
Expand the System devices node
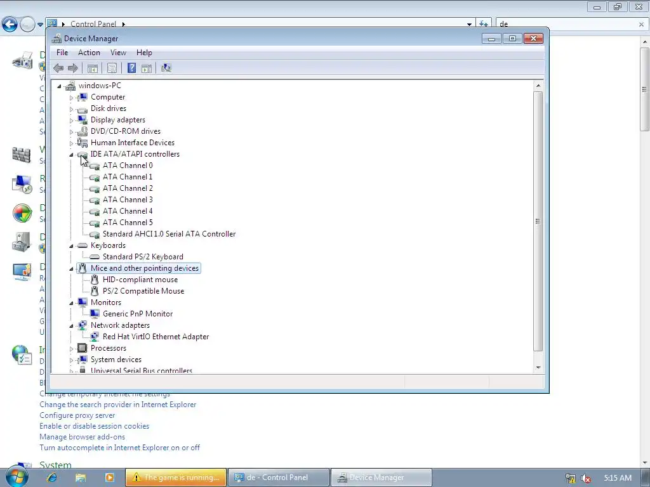tap(71, 360)
